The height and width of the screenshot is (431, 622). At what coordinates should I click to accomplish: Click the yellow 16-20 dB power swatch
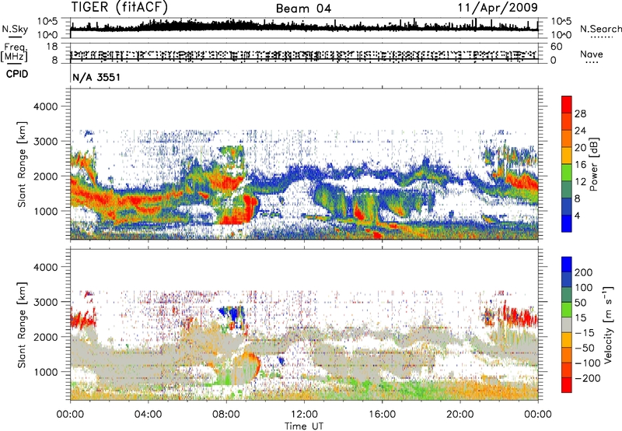point(567,155)
